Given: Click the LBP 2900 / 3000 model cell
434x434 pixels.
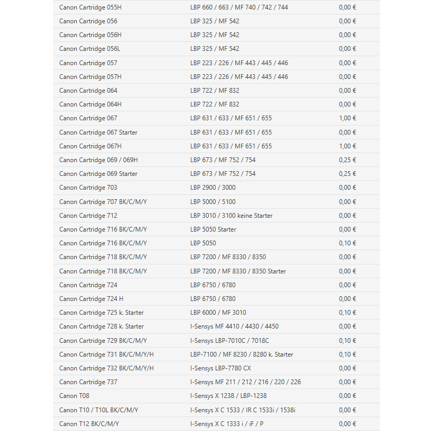Looking at the screenshot, I should point(212,188).
